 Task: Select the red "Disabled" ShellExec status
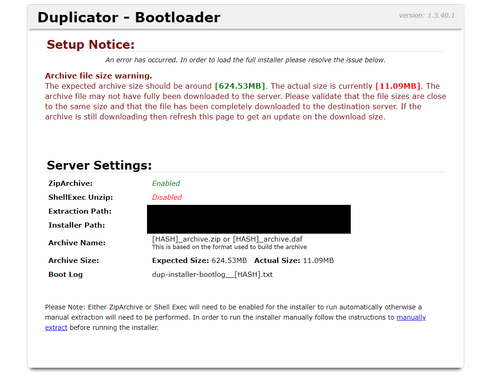[167, 197]
